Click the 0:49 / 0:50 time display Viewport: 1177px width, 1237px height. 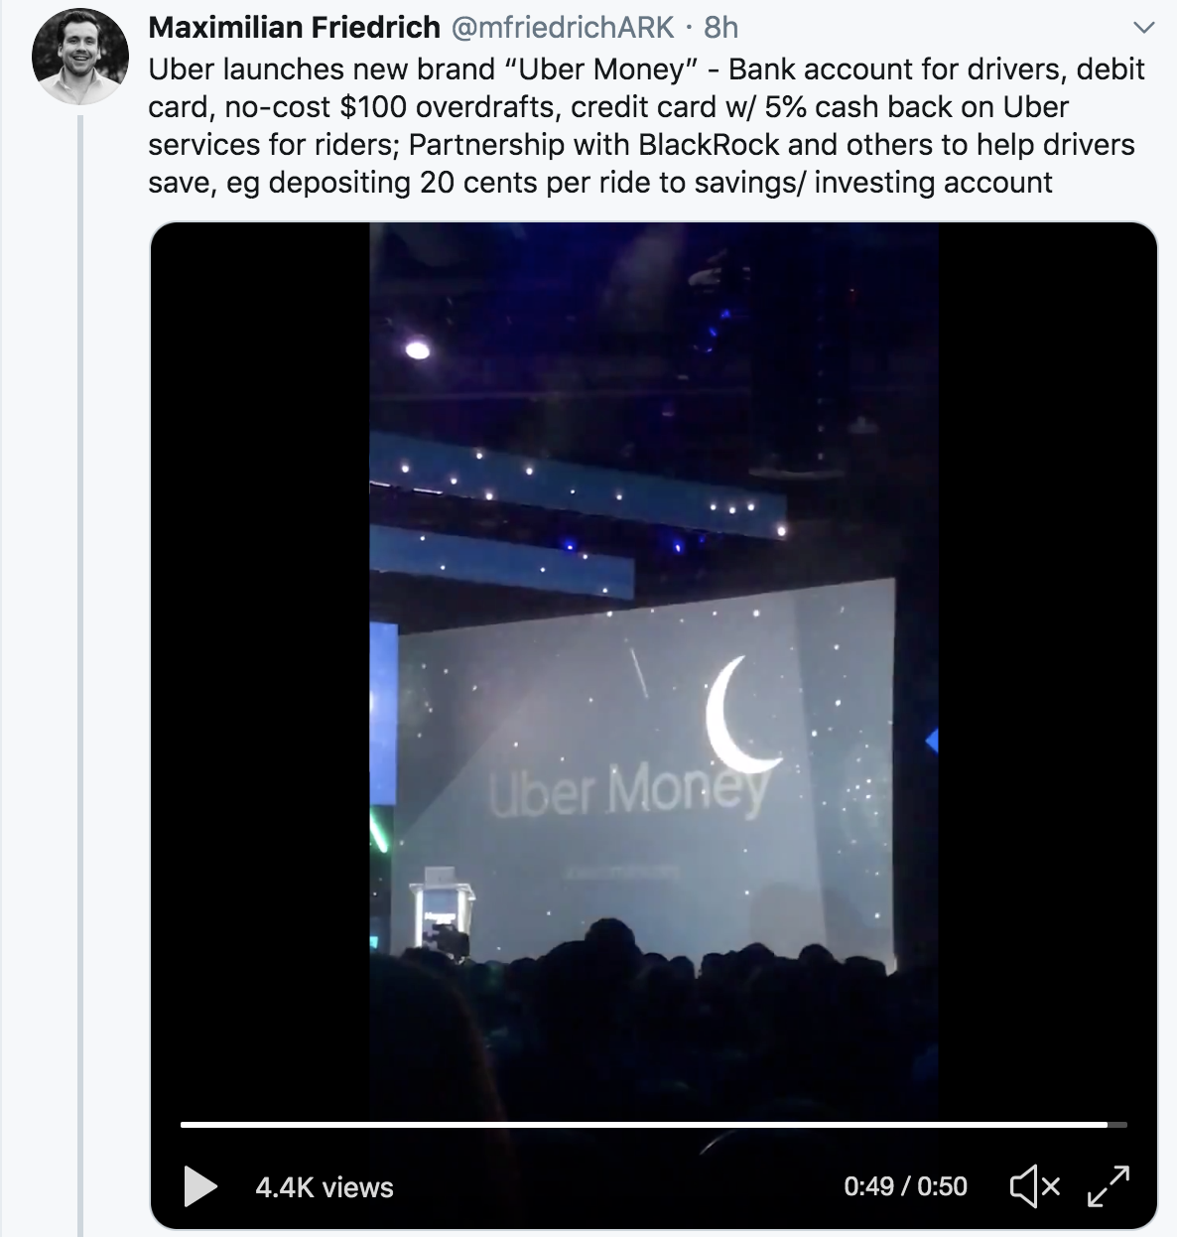[x=905, y=1187]
